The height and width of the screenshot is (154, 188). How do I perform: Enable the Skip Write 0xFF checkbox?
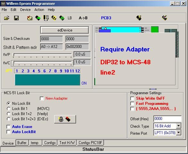[x=132, y=98]
